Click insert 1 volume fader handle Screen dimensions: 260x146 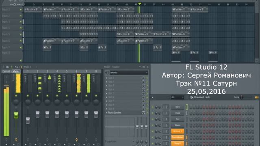pyautogui.click(x=28, y=120)
